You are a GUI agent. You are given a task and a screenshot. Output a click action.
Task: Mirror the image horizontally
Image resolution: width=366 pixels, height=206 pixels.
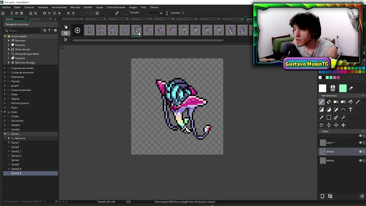point(336,125)
